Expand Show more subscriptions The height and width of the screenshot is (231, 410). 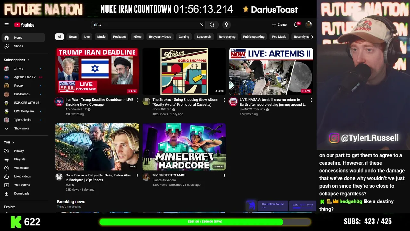coord(23,128)
